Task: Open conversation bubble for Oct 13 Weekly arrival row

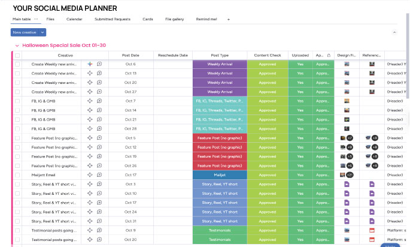Action: (99, 73)
